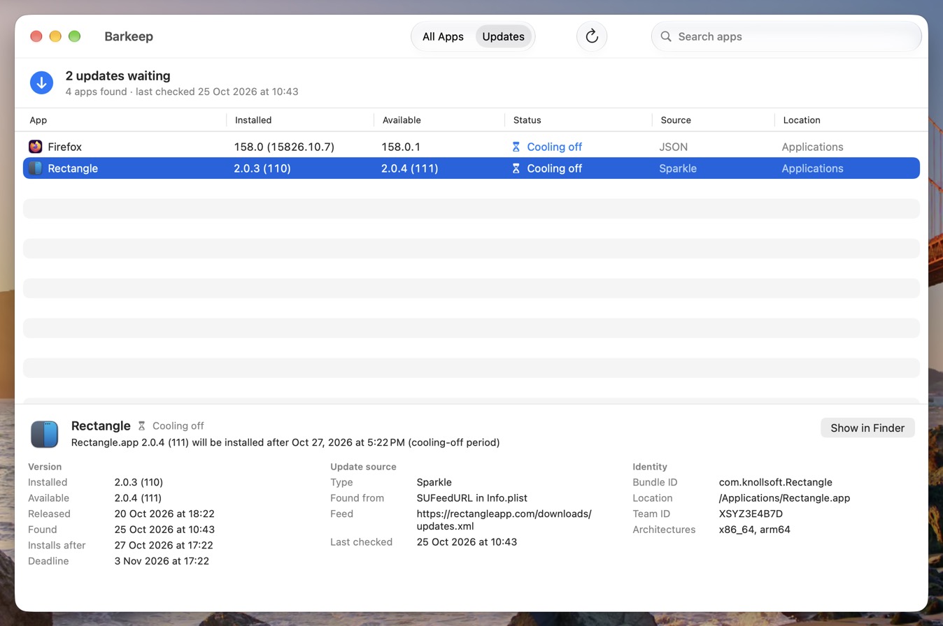The width and height of the screenshot is (943, 626).
Task: Click Firefox available version 158.0.1
Action: tap(401, 147)
